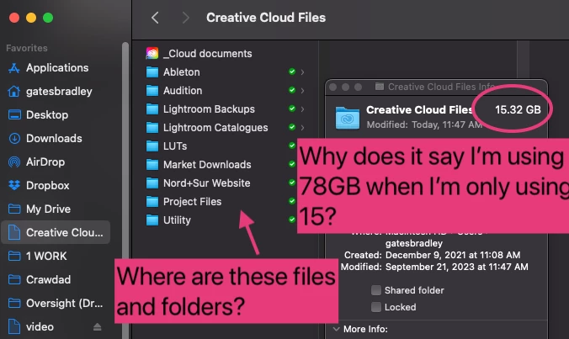Toggle Locked checkbox
This screenshot has width=569, height=339.
(x=376, y=307)
